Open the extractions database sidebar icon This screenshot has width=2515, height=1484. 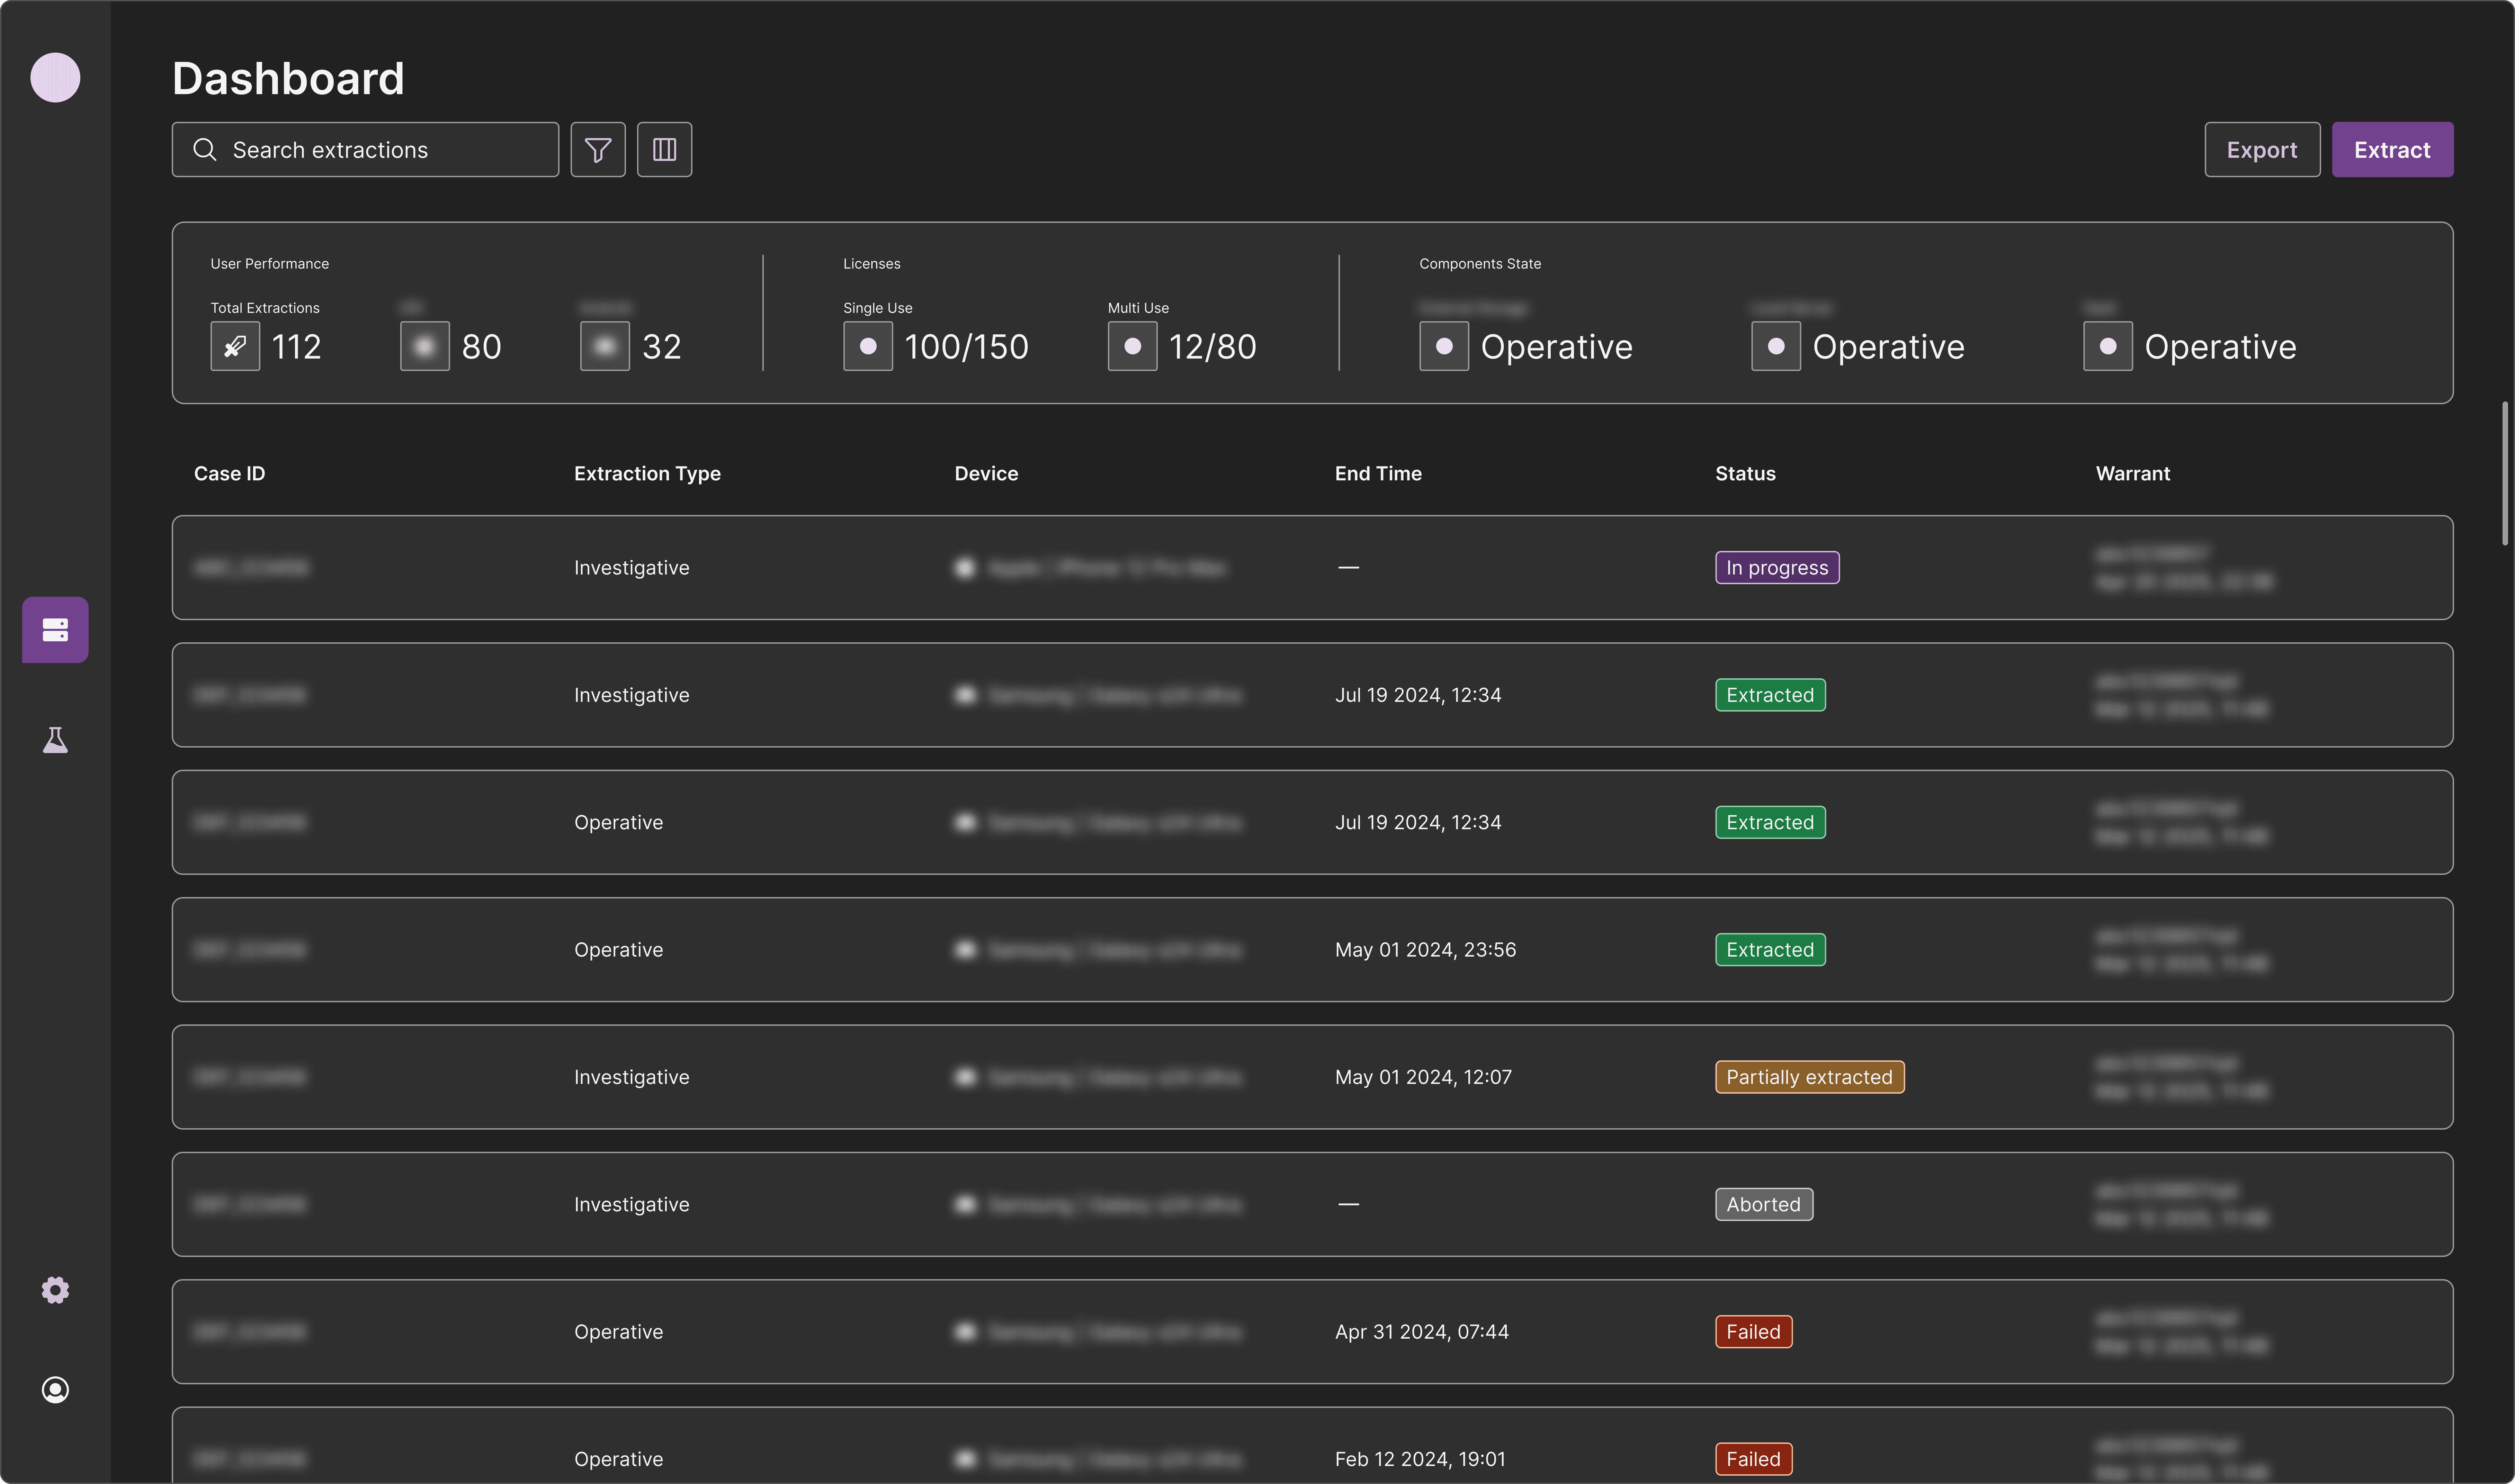coord(55,630)
